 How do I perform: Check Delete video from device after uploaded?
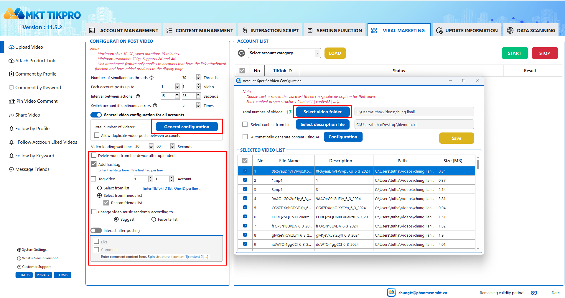(94, 155)
